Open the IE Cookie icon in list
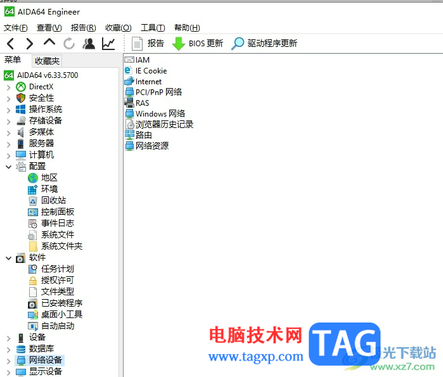Image resolution: width=443 pixels, height=377 pixels. point(128,70)
